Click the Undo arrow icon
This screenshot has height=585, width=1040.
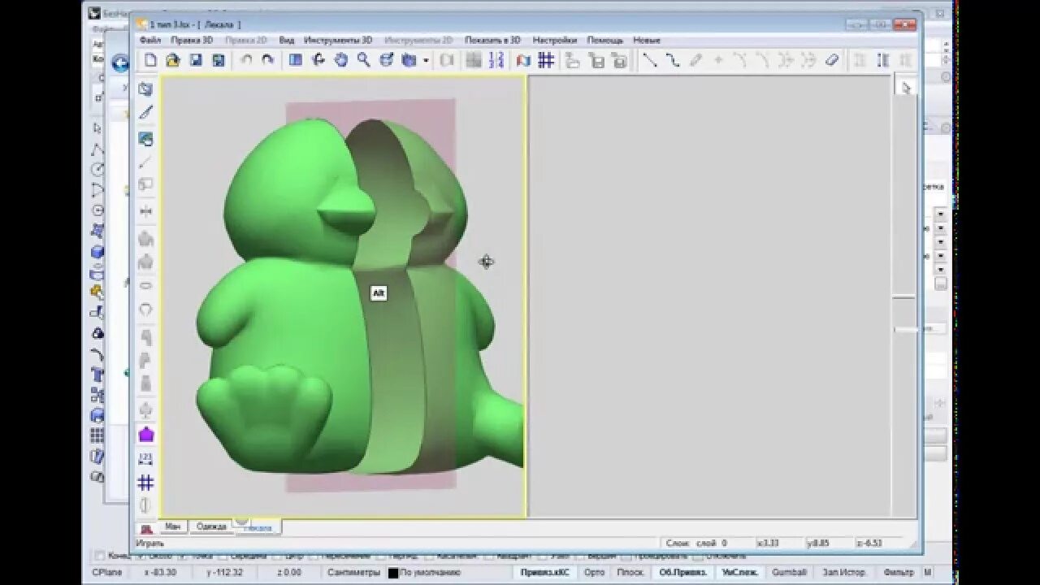(246, 60)
